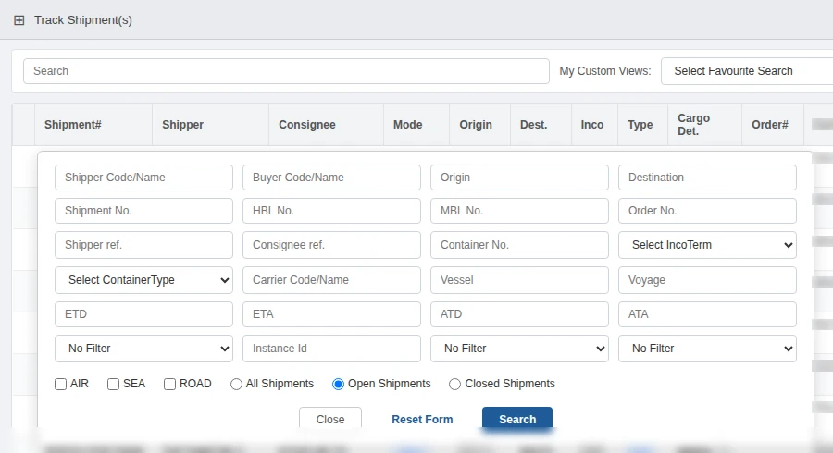Open the No Filter dropdown under ATD
The height and width of the screenshot is (453, 833).
tap(519, 349)
